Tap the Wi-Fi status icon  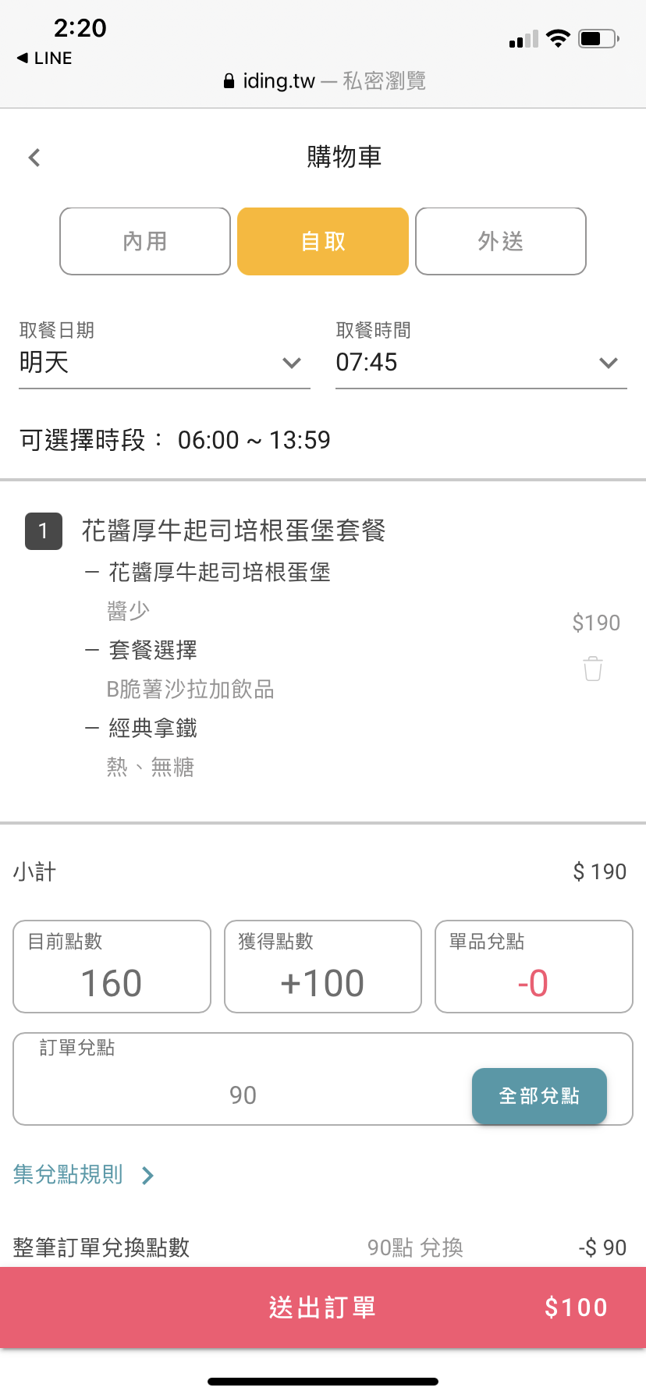click(558, 38)
